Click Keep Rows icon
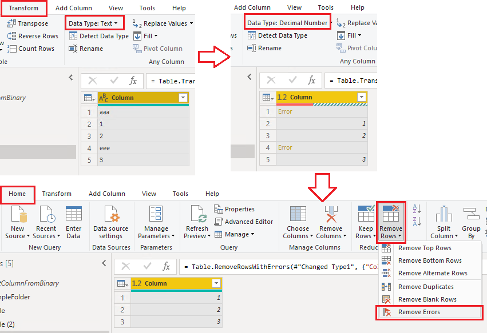This screenshot has height=333, width=487. tap(366, 214)
